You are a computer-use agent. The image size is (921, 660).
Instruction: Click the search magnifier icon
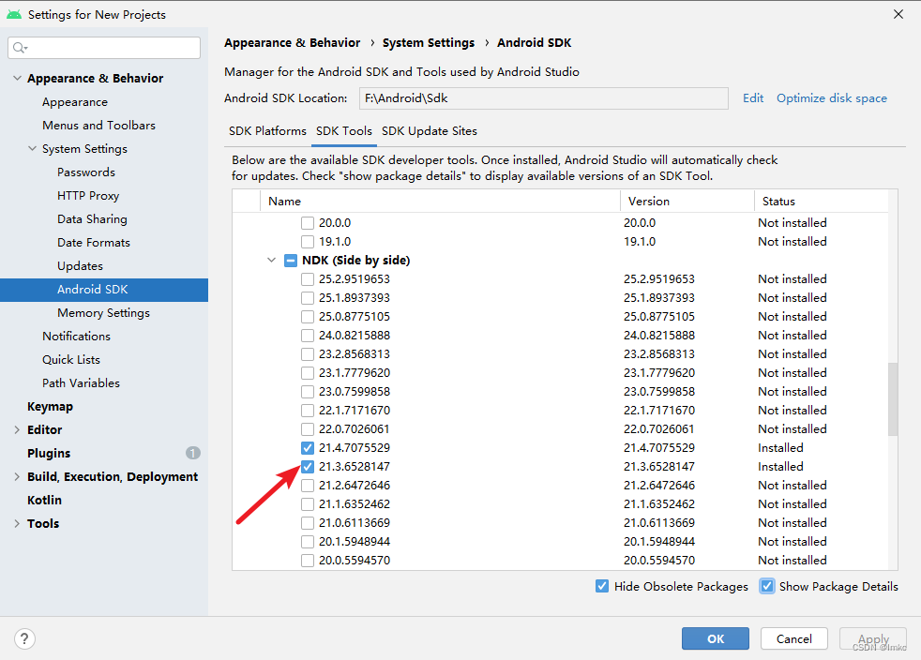coord(20,48)
